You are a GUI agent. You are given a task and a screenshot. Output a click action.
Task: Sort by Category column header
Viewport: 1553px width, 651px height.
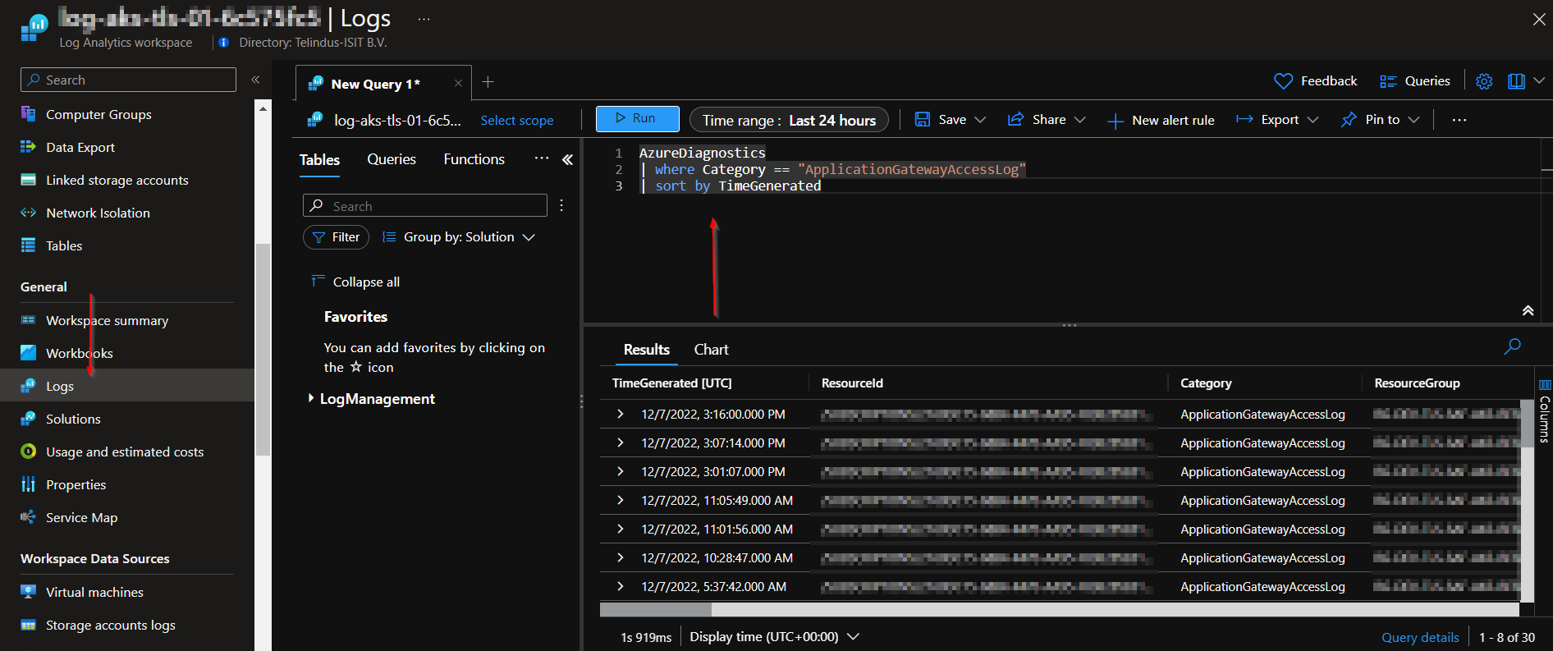(x=1206, y=383)
